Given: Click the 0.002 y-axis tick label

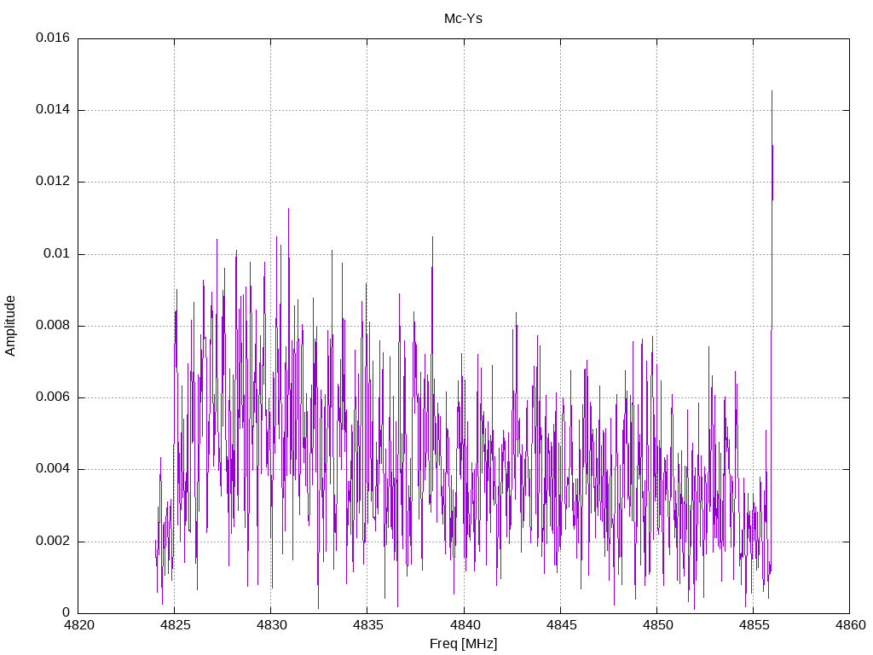Looking at the screenshot, I should click(53, 542).
